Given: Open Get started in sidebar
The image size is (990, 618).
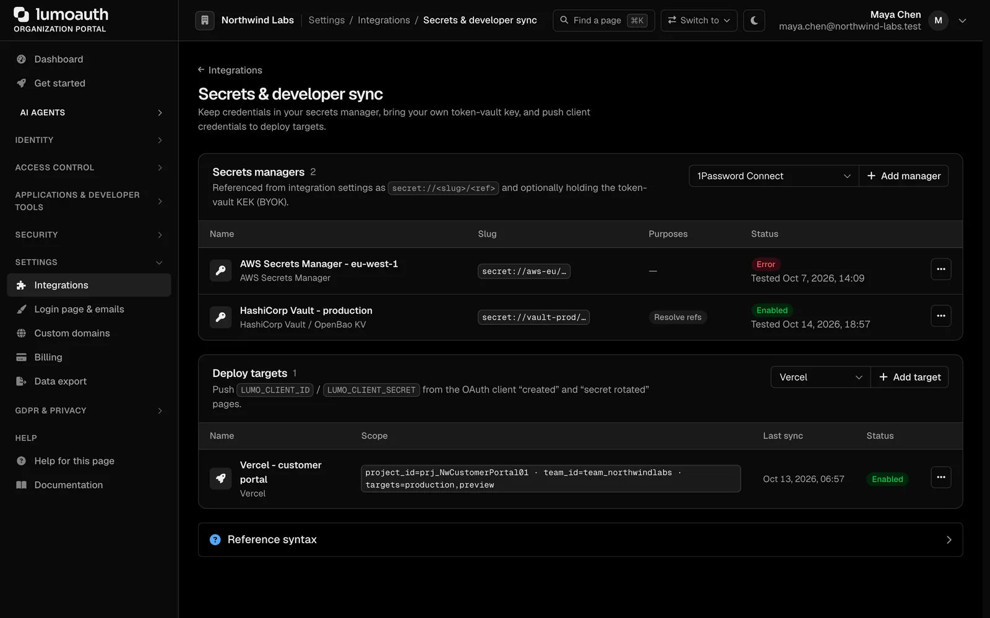Looking at the screenshot, I should (89, 83).
